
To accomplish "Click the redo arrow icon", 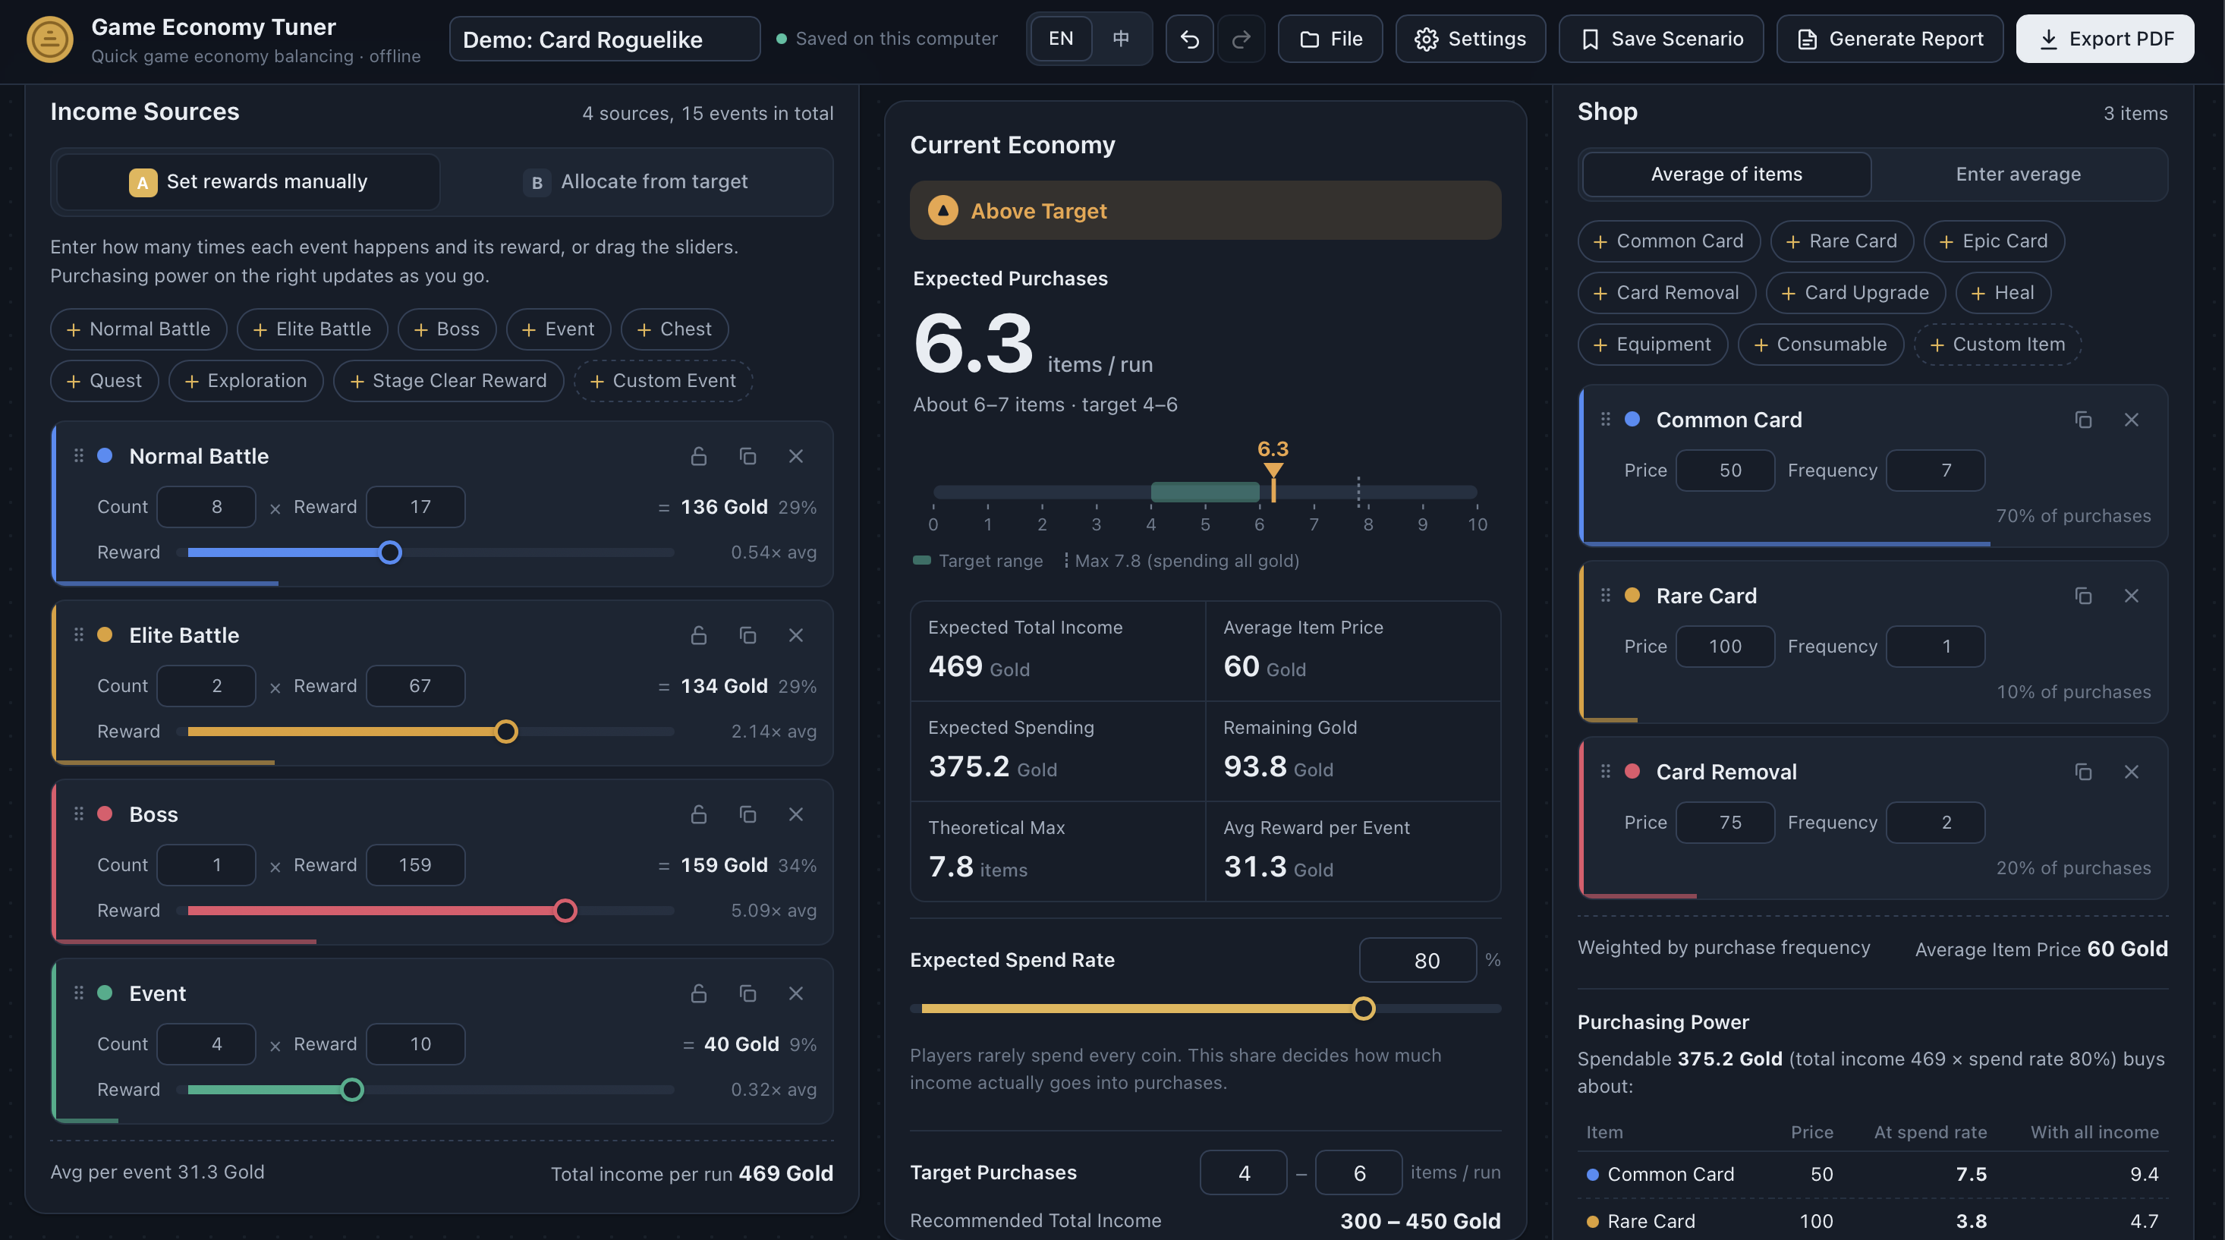I will (1242, 39).
